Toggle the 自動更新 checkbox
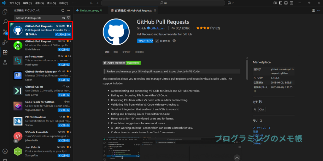Screen dimensions: 323x161 157,41
